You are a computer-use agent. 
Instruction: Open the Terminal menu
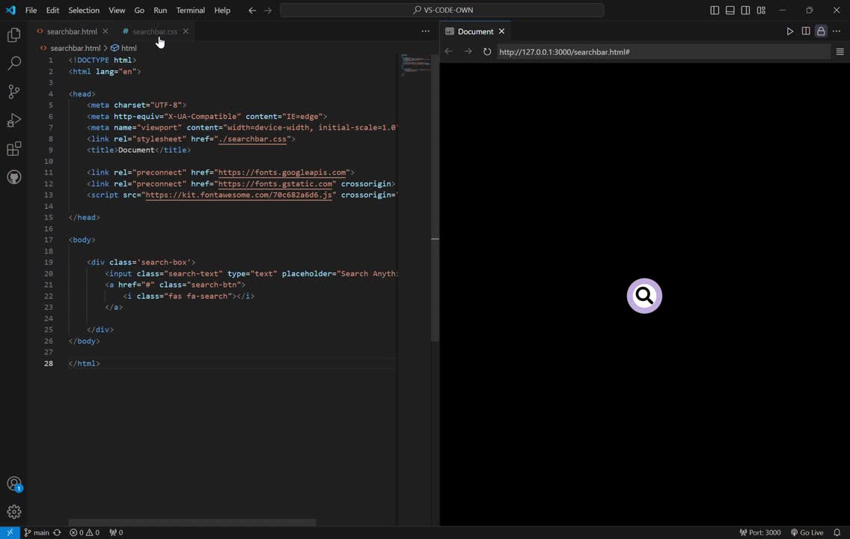[x=190, y=10]
